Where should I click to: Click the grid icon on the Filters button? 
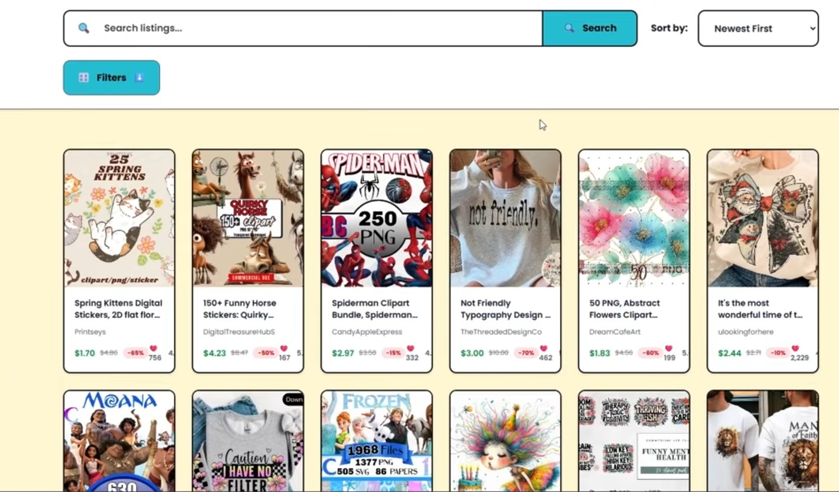click(84, 77)
